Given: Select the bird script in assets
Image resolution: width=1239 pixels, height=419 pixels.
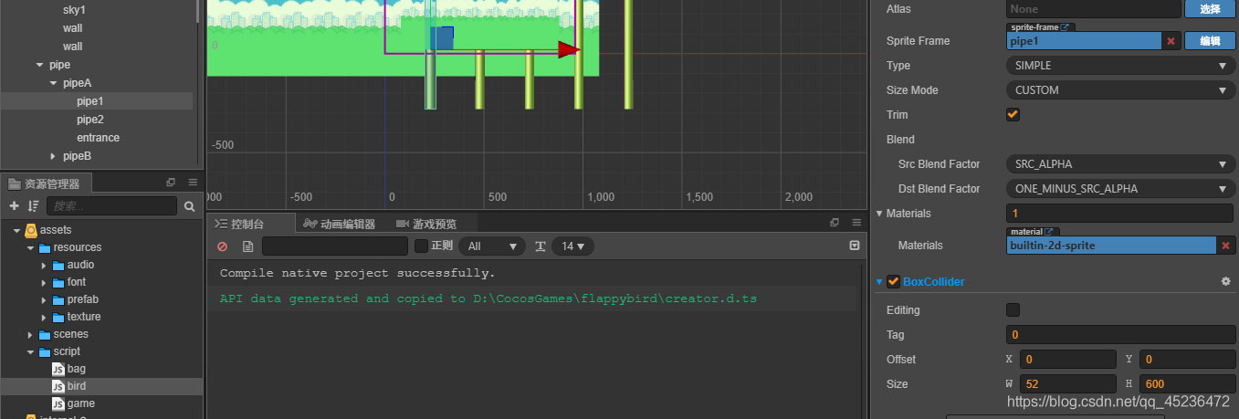Looking at the screenshot, I should [77, 386].
